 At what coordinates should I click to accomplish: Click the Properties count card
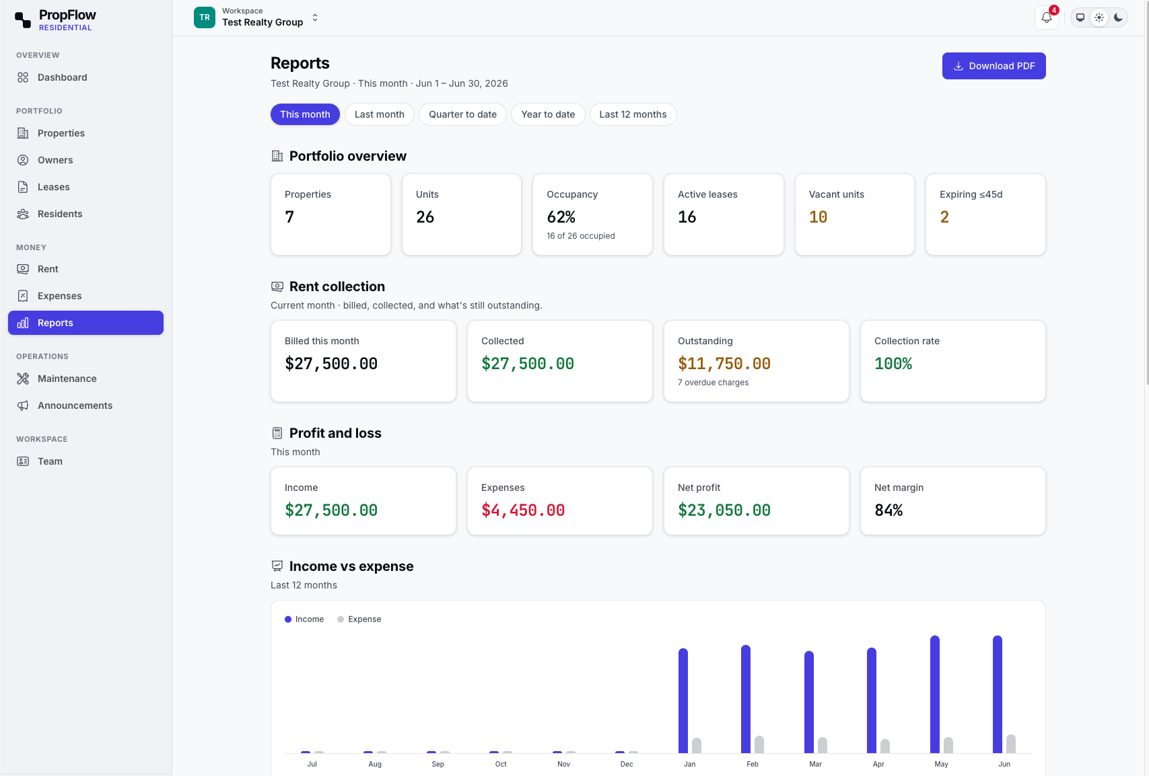(330, 215)
